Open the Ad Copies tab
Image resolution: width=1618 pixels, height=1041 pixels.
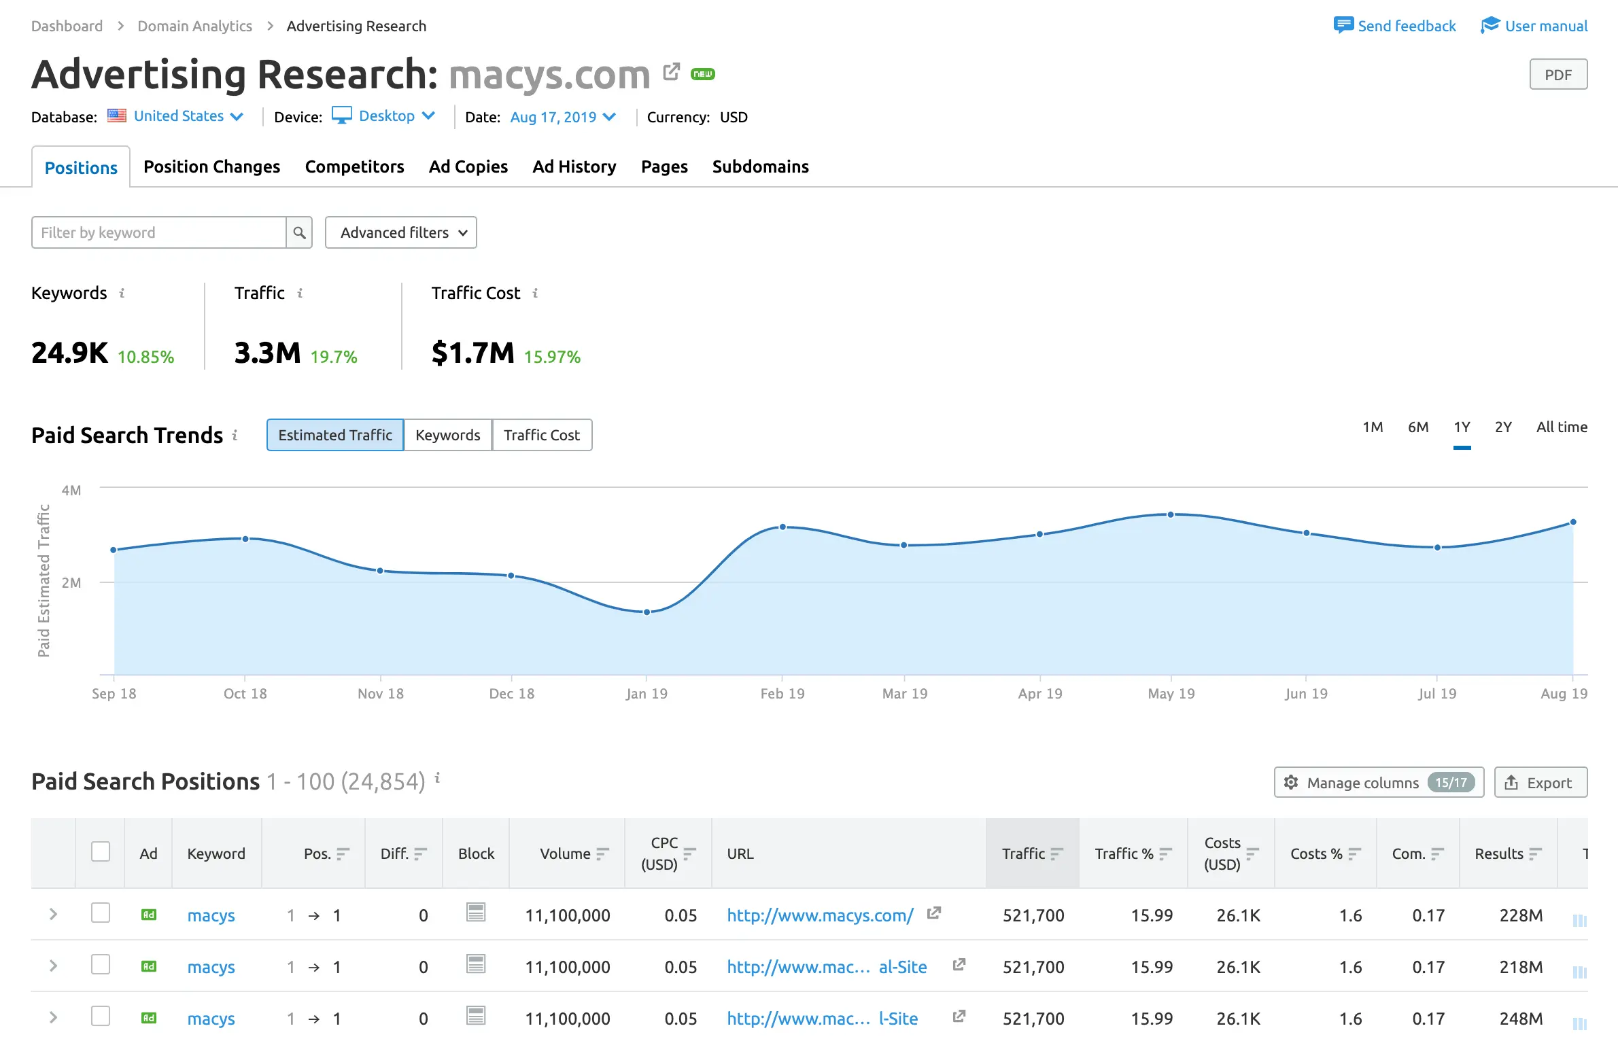[x=468, y=166]
